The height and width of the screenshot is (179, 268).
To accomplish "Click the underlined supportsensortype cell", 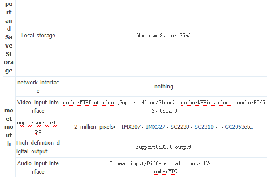I will (x=38, y=127).
